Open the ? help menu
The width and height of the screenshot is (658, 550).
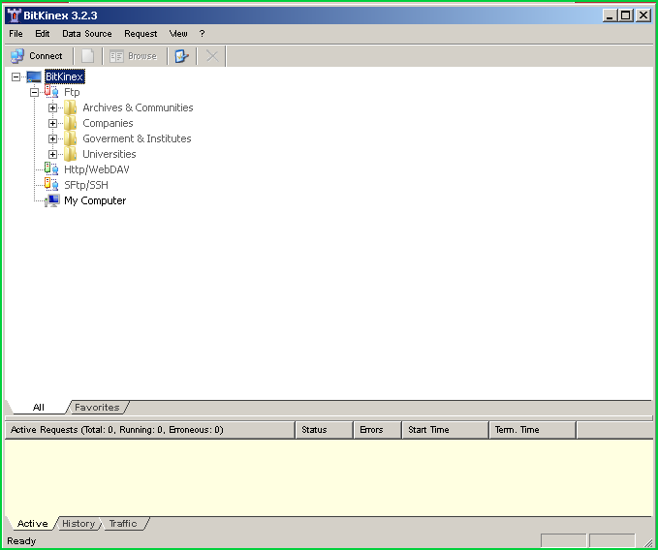202,34
